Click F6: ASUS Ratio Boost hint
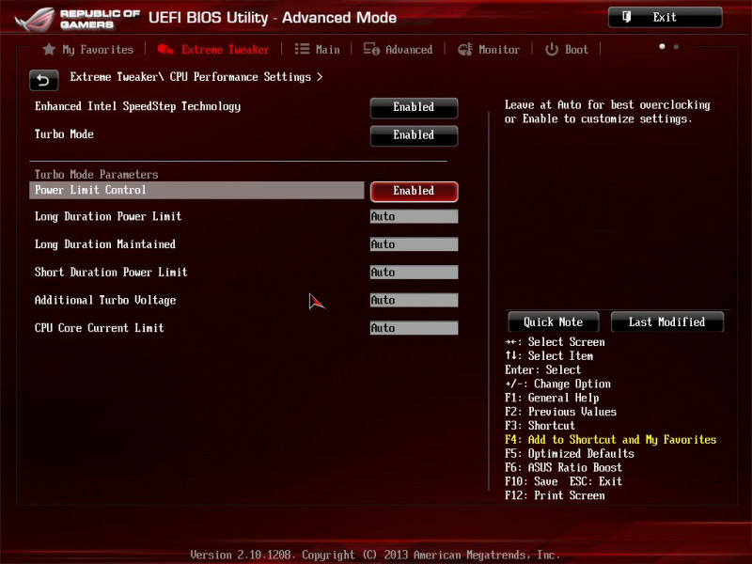 point(563,467)
